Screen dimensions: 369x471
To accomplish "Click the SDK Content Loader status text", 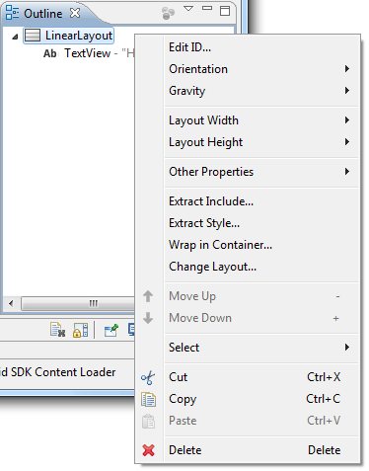I will click(x=58, y=372).
